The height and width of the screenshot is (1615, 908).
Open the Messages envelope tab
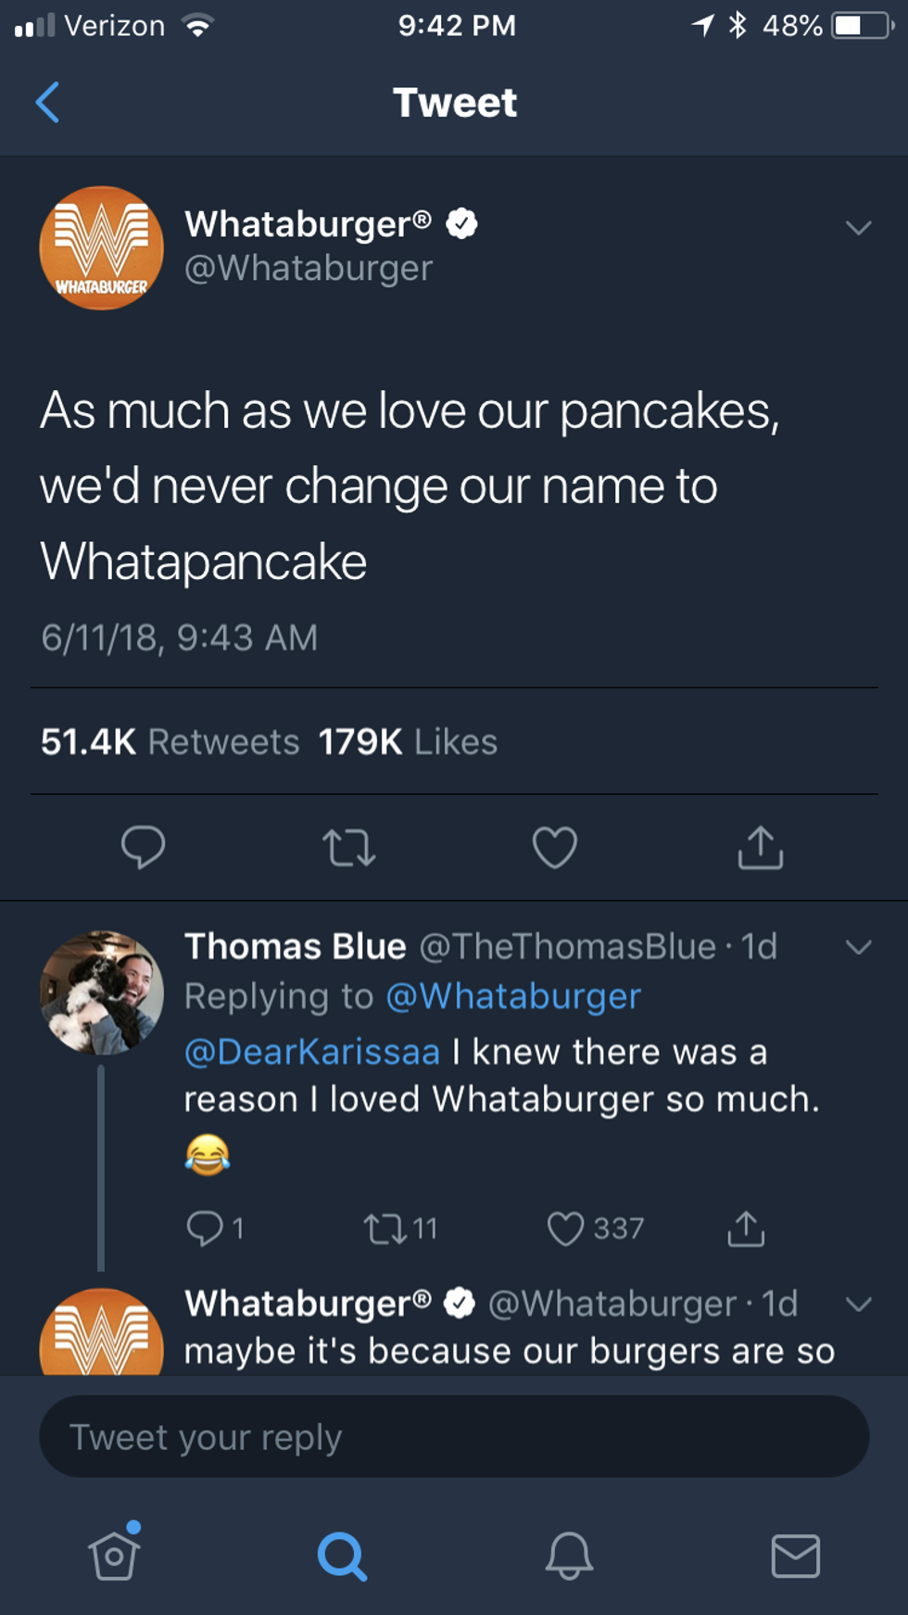click(796, 1555)
